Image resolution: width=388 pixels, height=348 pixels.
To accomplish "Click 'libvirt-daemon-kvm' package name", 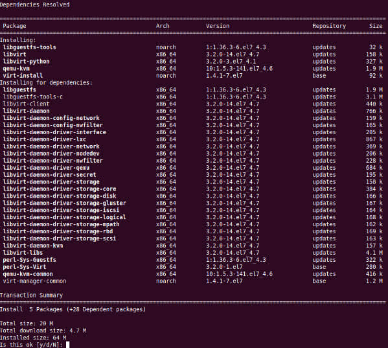I will point(33,246).
